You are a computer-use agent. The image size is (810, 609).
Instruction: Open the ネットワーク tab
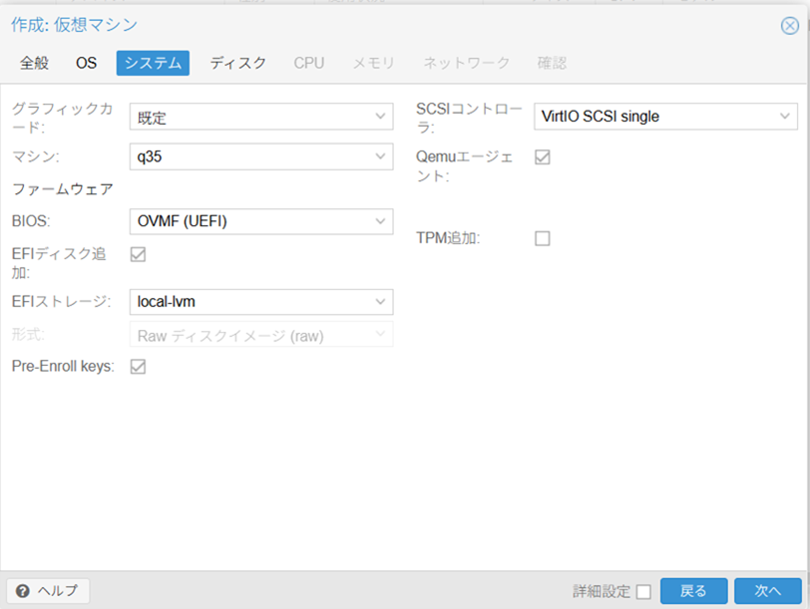467,63
